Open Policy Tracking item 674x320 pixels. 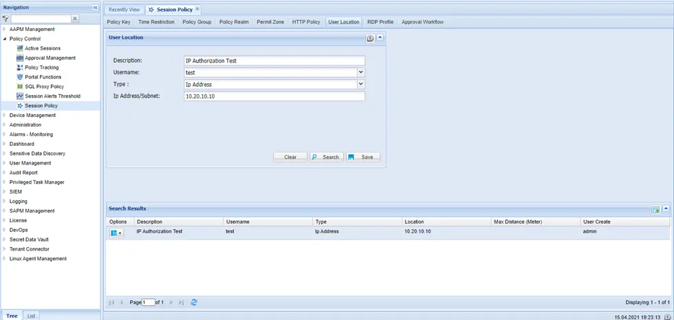pyautogui.click(x=42, y=67)
